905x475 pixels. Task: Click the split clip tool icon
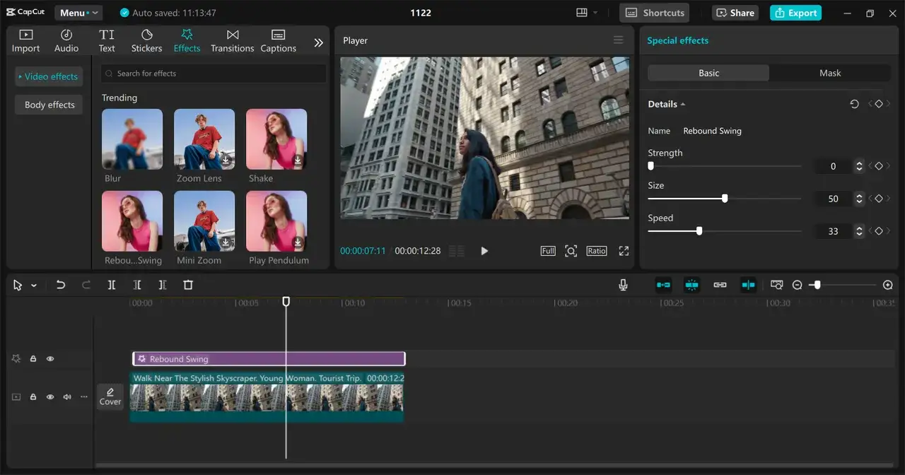pyautogui.click(x=112, y=285)
